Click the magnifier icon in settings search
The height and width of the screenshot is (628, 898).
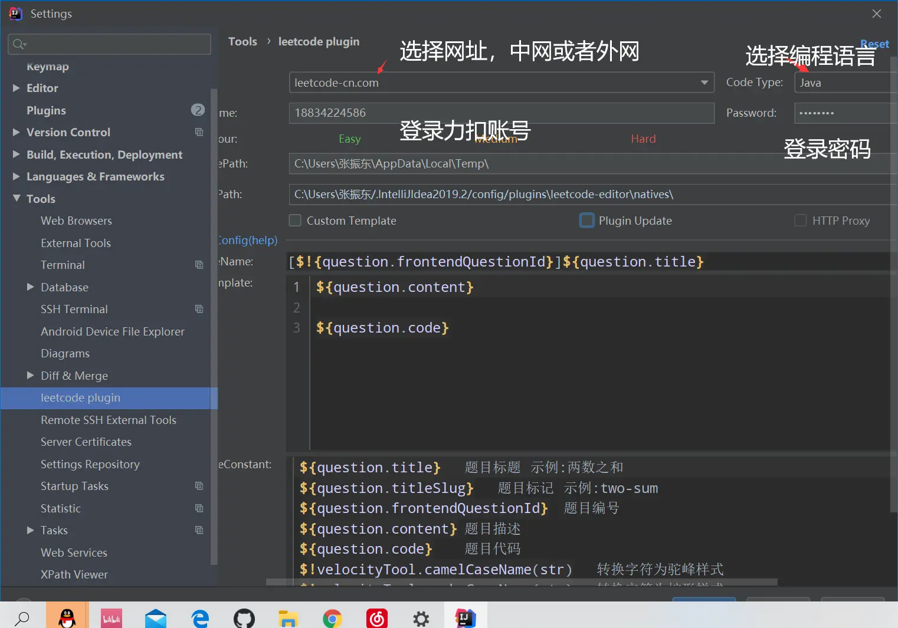tap(19, 44)
